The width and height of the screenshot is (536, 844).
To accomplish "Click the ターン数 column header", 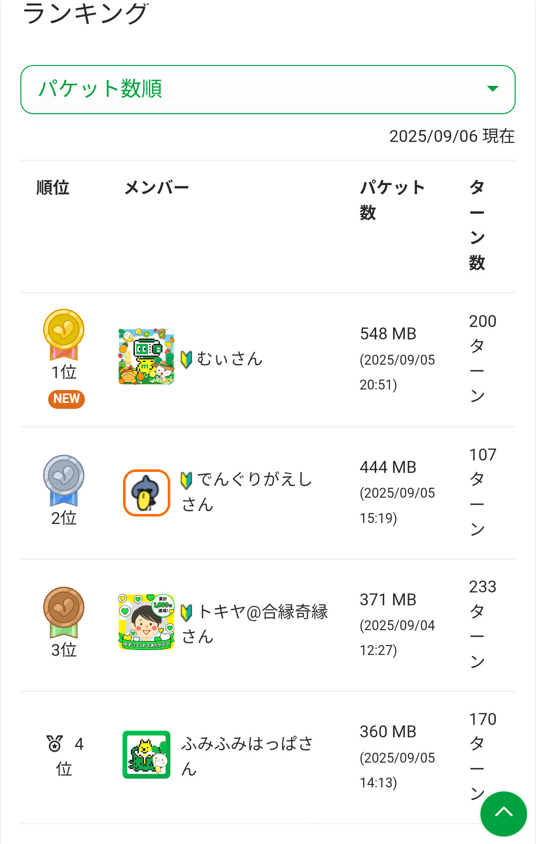I will coord(477,225).
